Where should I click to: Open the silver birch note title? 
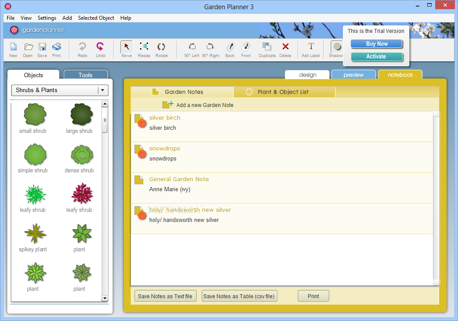pyautogui.click(x=165, y=118)
